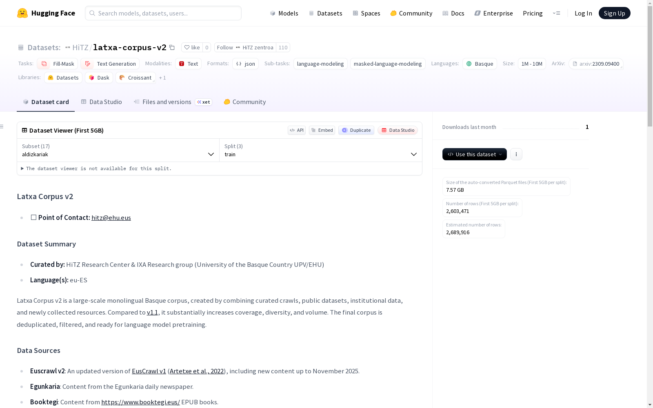Expand the dataset viewer not available message
This screenshot has width=653, height=408.
pos(96,169)
